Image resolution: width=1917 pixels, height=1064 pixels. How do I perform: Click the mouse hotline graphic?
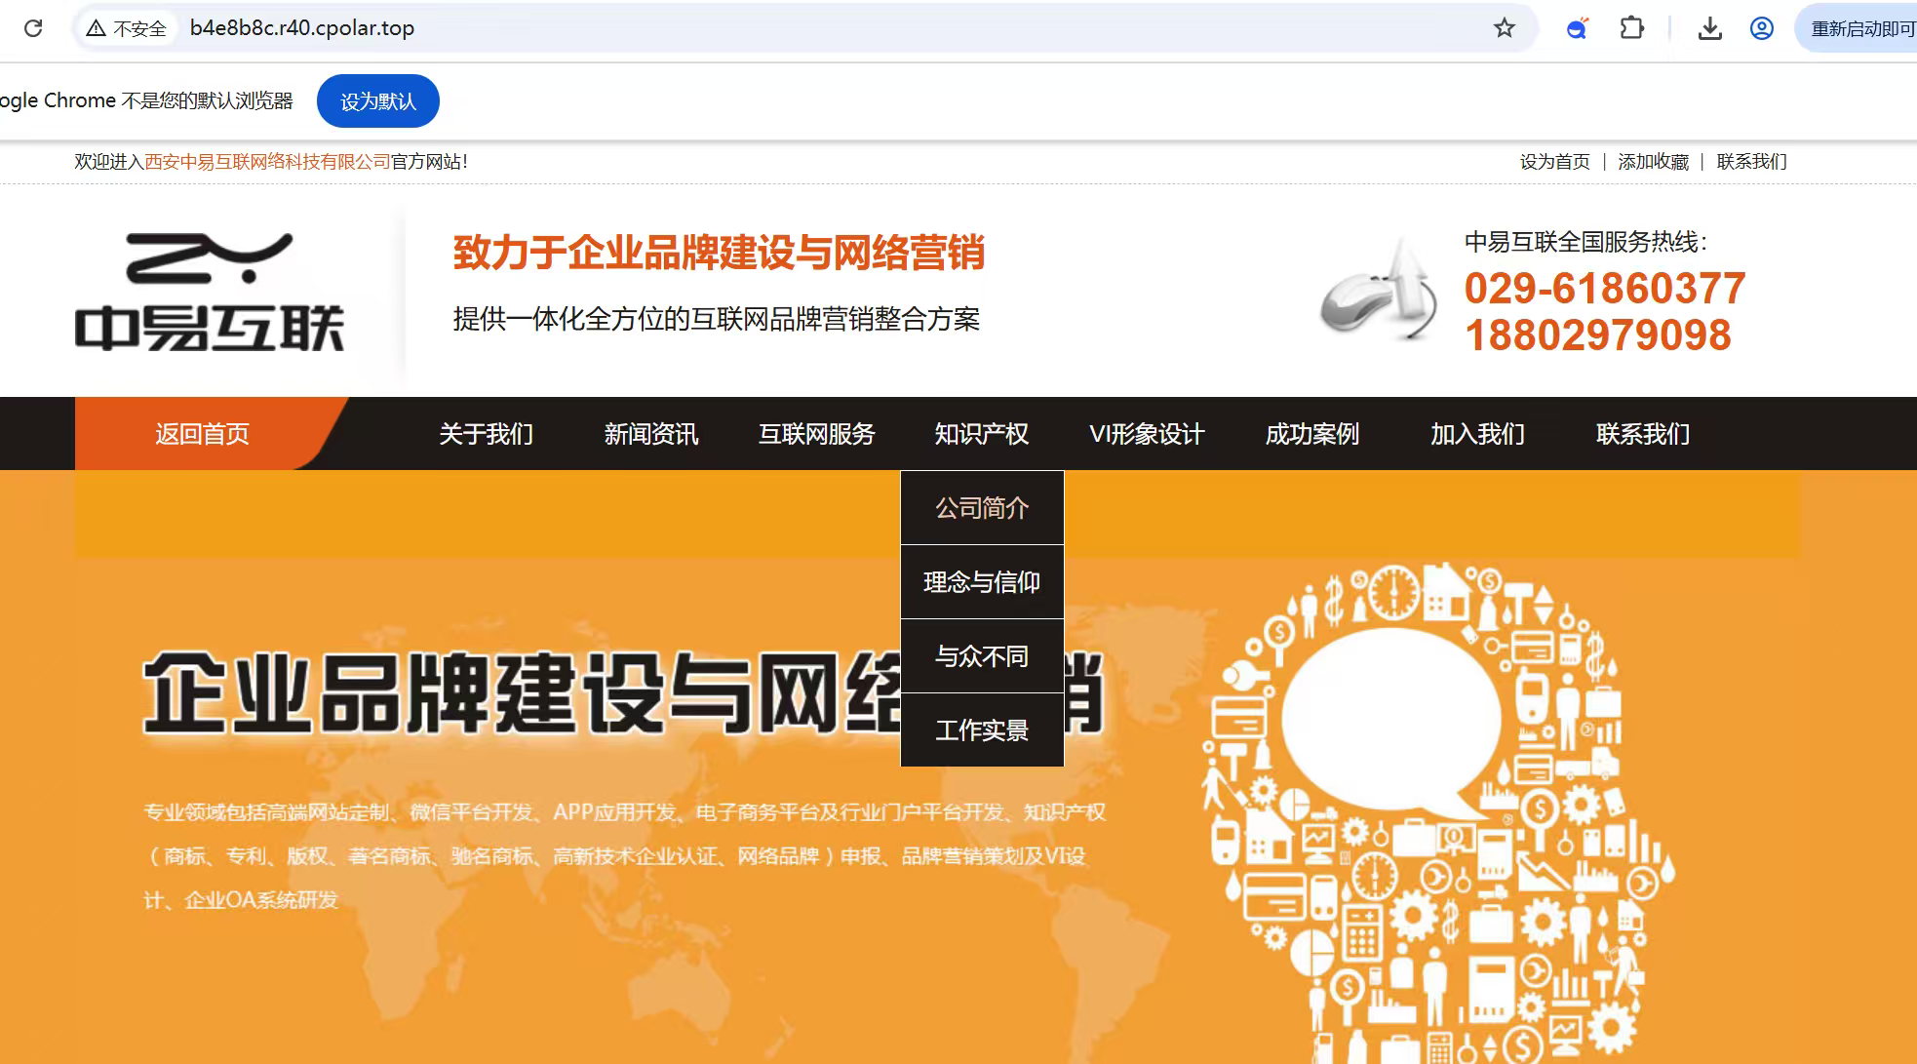click(x=1378, y=291)
